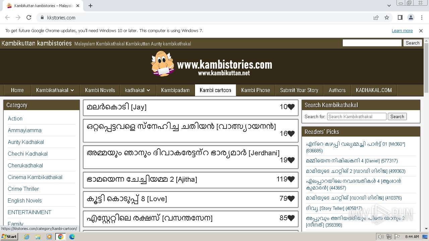Open the side panel icon

tap(400, 17)
